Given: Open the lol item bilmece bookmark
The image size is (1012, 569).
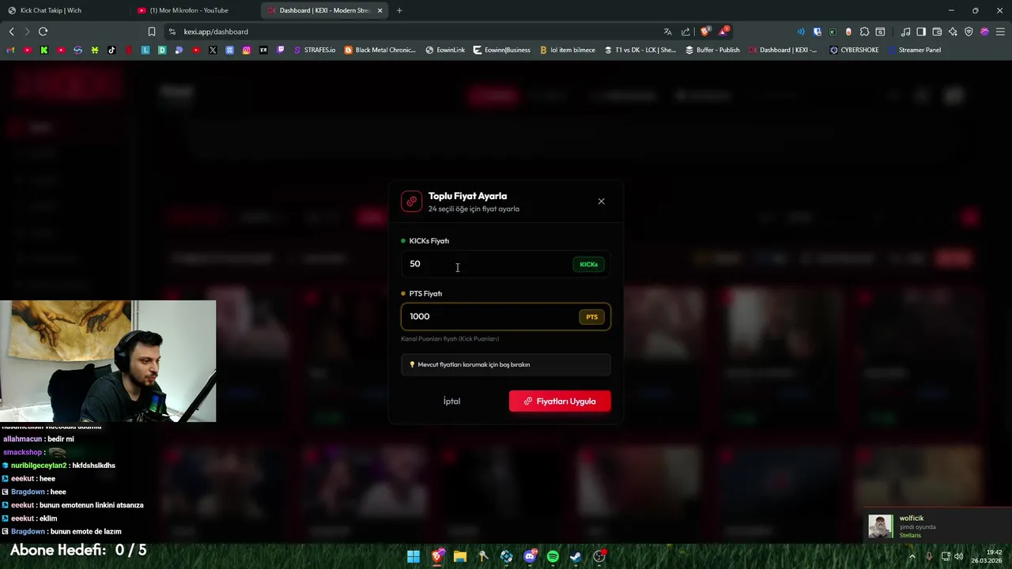Looking at the screenshot, I should [x=568, y=50].
